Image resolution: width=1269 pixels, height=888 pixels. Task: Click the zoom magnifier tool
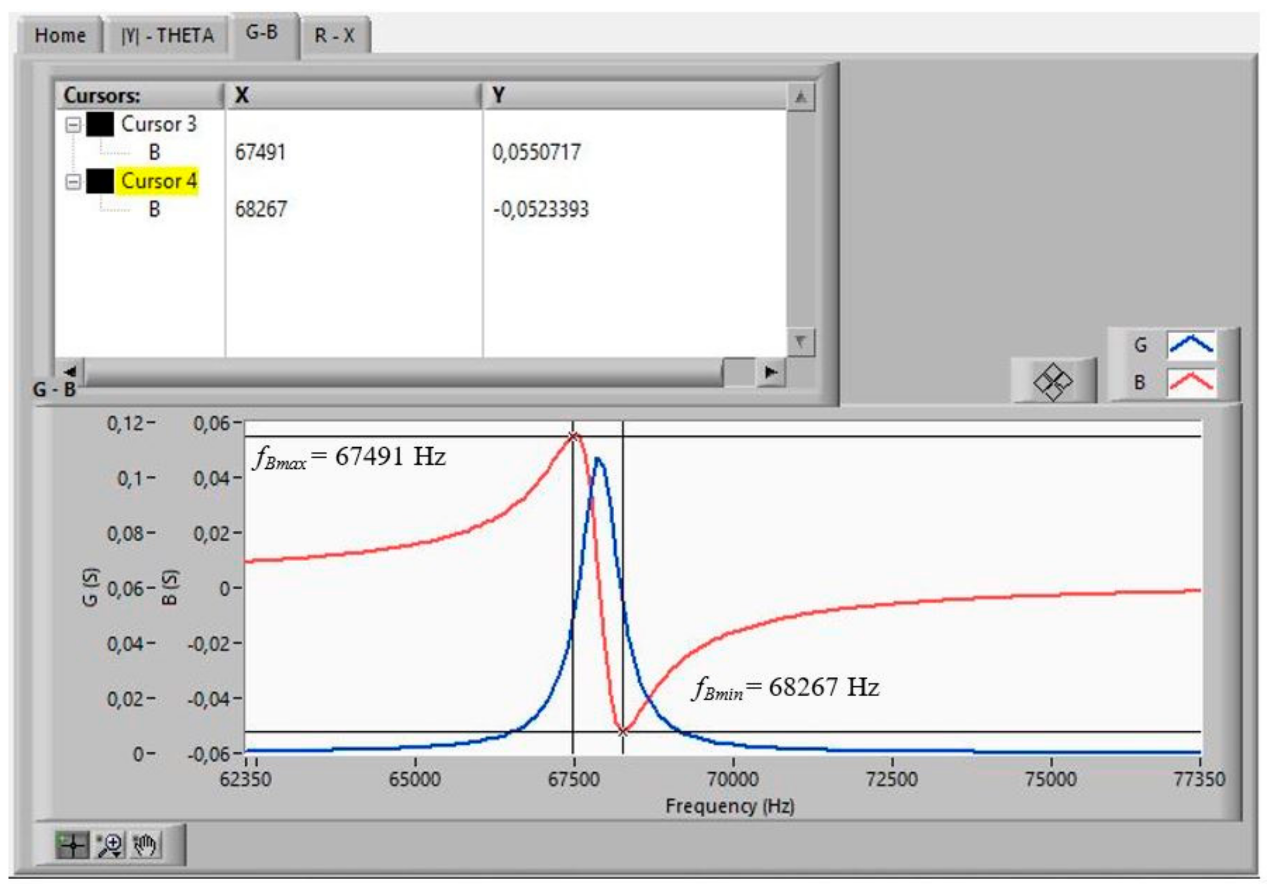pyautogui.click(x=110, y=845)
